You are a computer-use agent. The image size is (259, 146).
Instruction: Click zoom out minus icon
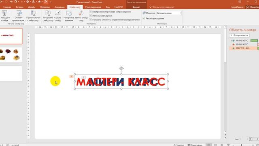click(233, 145)
